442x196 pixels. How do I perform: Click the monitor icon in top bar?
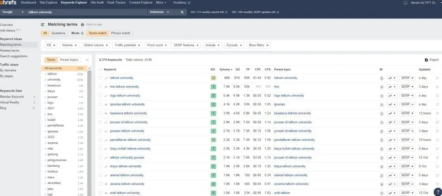[x=405, y=3]
